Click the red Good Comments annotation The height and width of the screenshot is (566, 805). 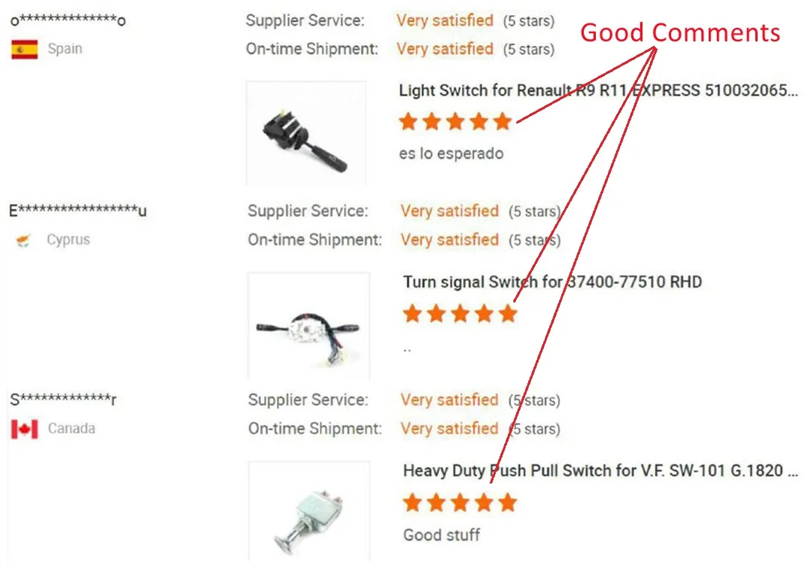click(680, 33)
